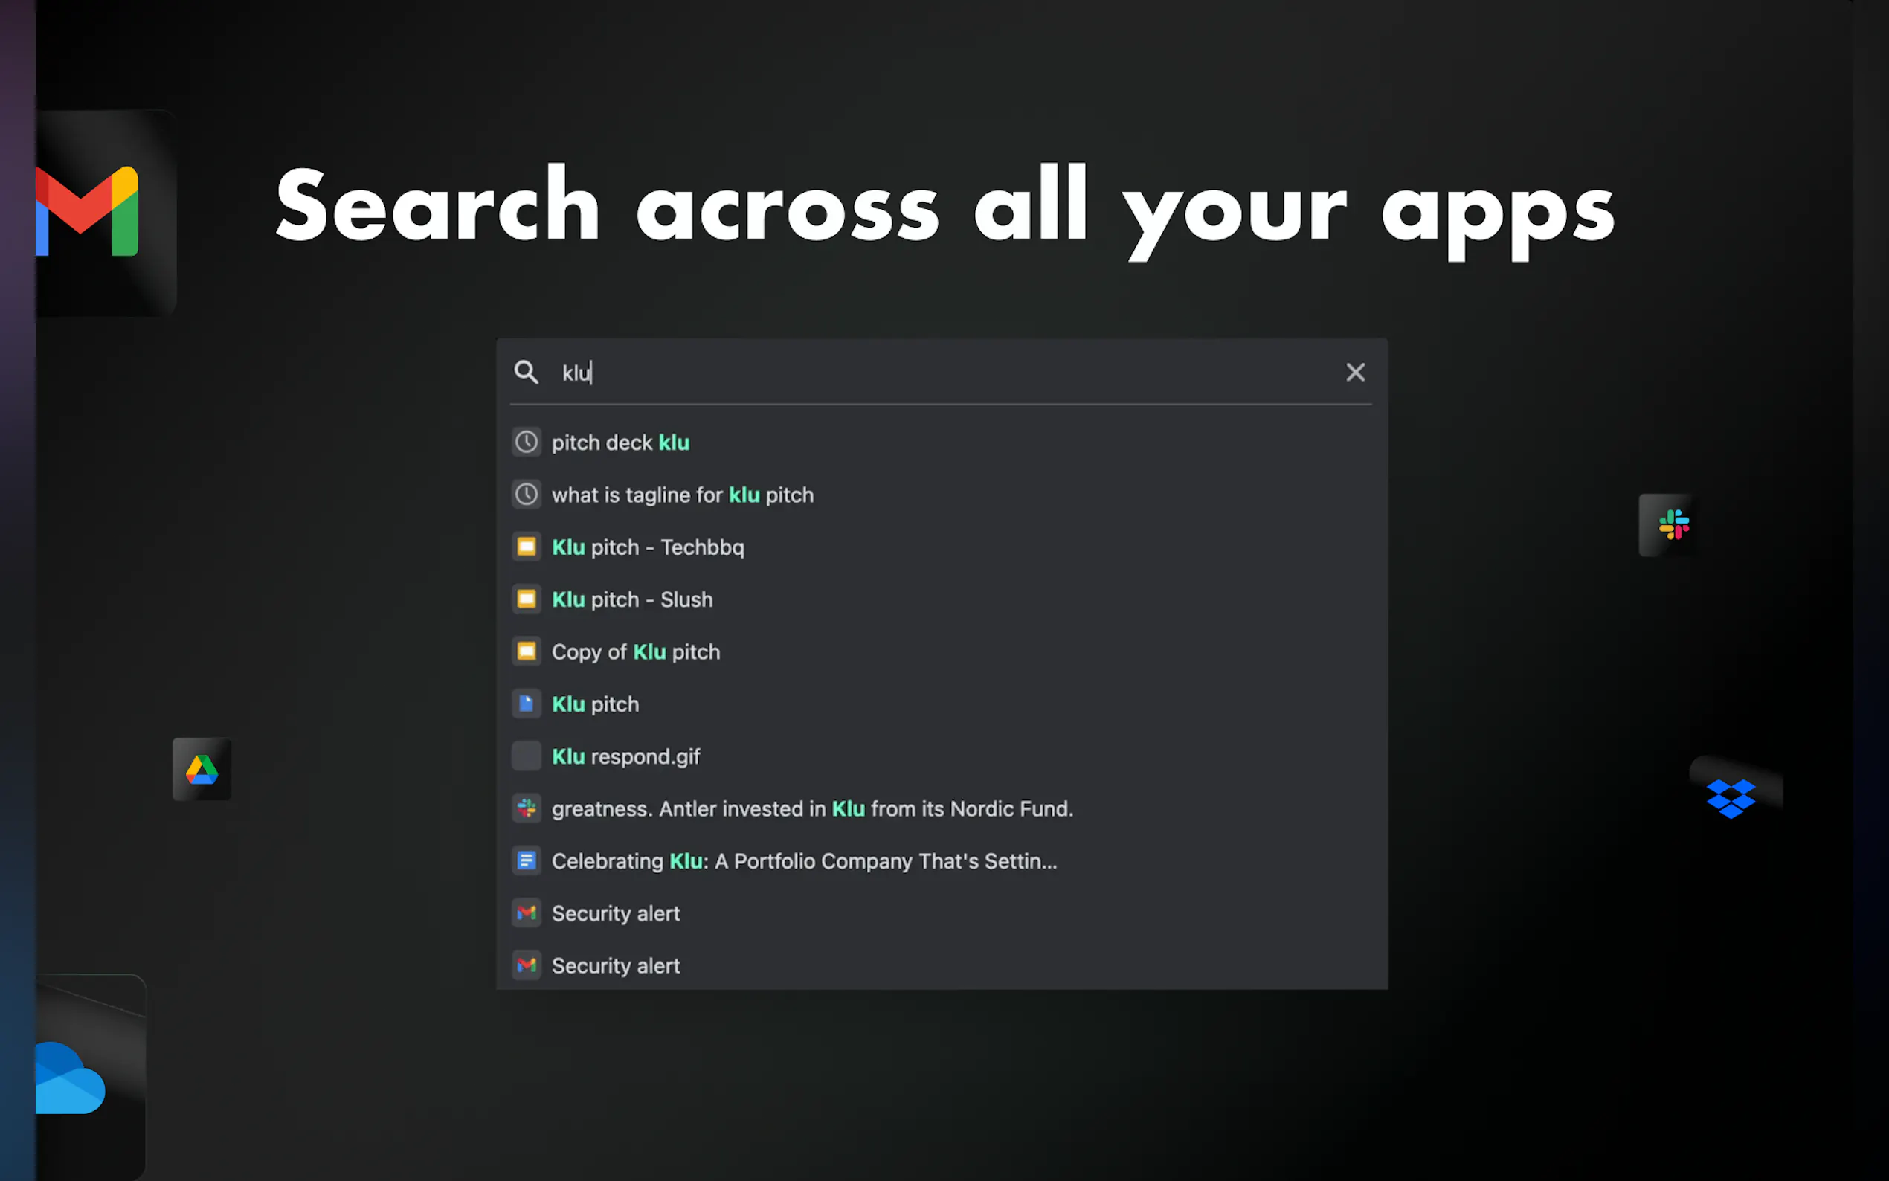1889x1181 pixels.
Task: Open the 'Klu pitch - Slush' result
Action: pos(631,599)
